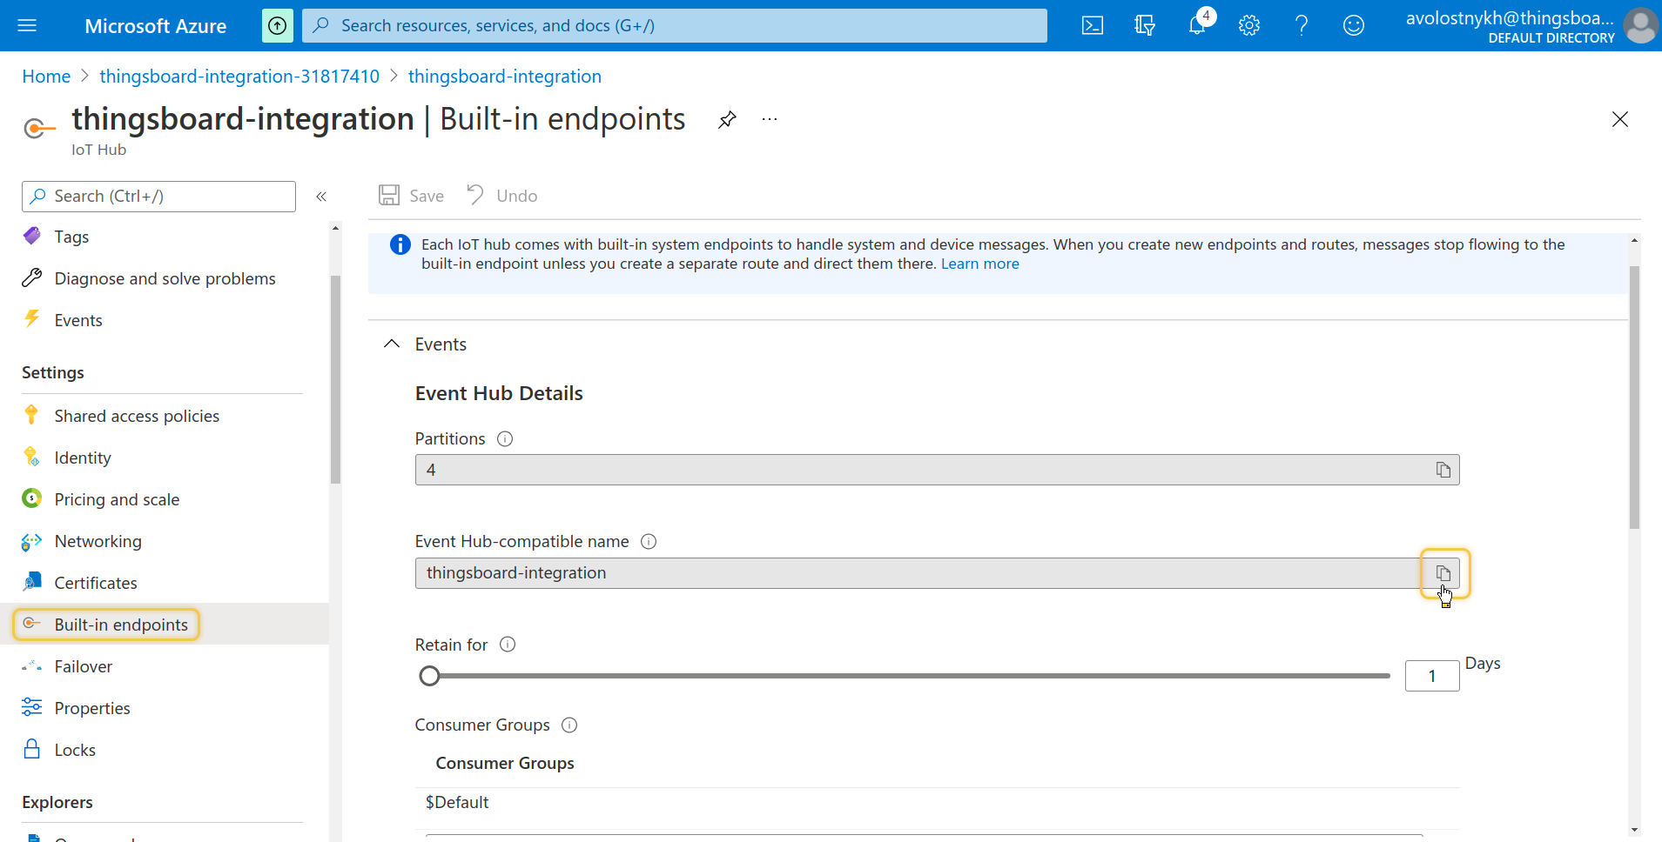The width and height of the screenshot is (1662, 842).
Task: Select the $Default consumer group row
Action: pos(938,803)
